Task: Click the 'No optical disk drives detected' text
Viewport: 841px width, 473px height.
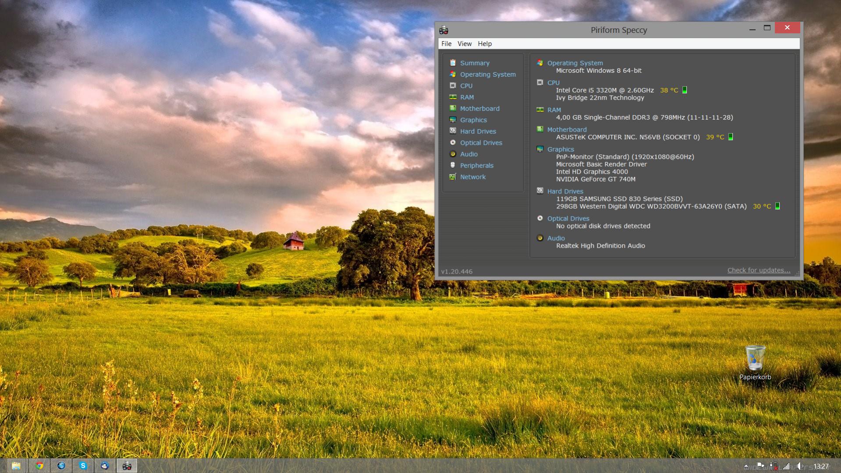Action: tap(603, 226)
